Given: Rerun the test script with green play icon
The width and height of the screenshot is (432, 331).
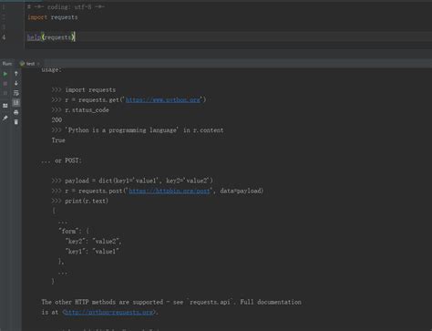Looking at the screenshot, I should pyautogui.click(x=5, y=74).
